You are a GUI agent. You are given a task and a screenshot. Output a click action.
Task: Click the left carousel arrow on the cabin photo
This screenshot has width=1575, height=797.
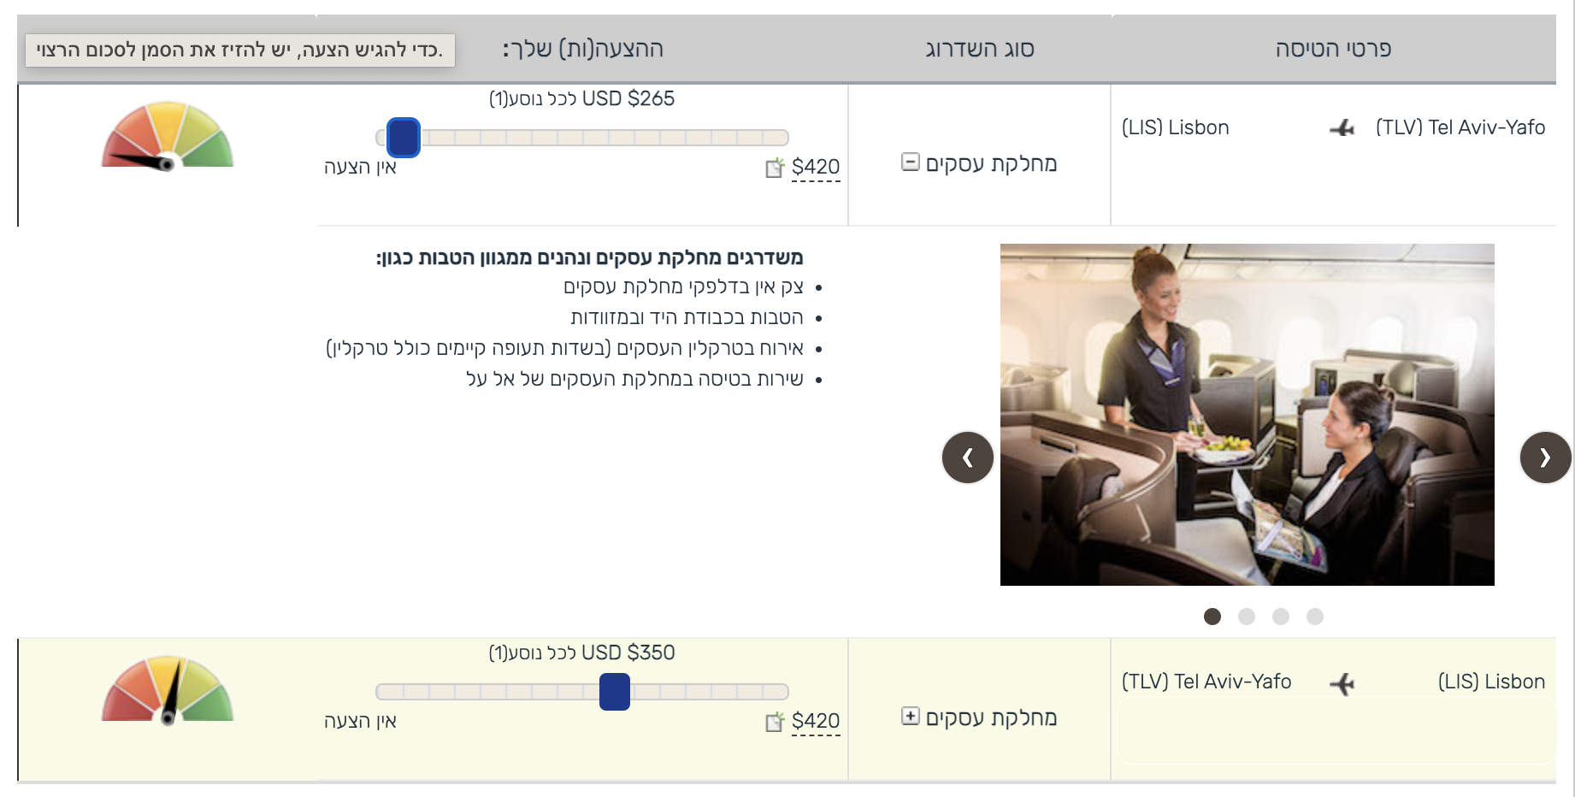pyautogui.click(x=966, y=458)
